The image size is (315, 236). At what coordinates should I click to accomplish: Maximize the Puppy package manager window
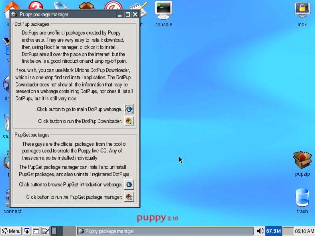(x=127, y=15)
